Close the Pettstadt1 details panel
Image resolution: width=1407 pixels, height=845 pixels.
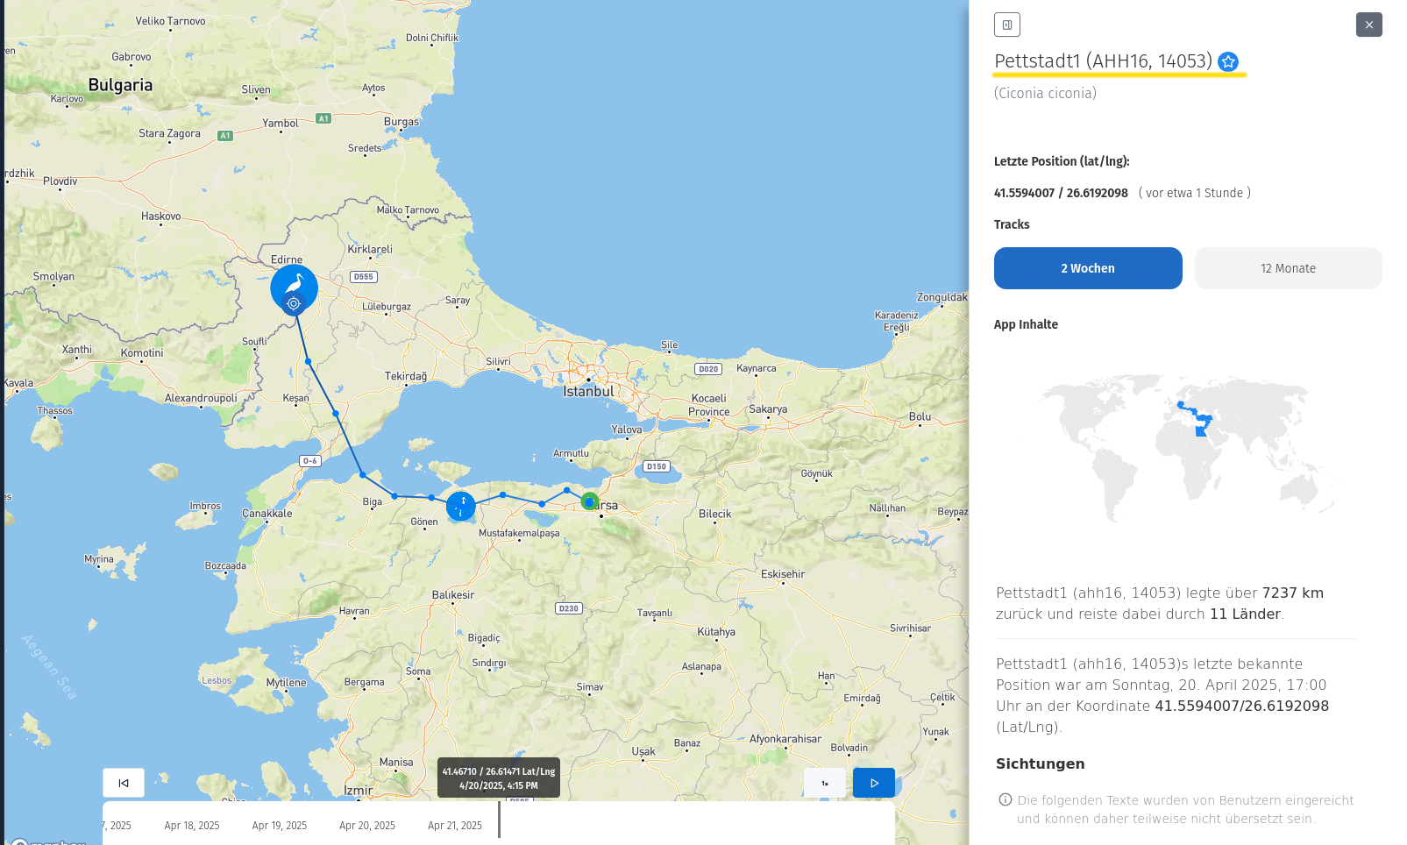coord(1368,25)
